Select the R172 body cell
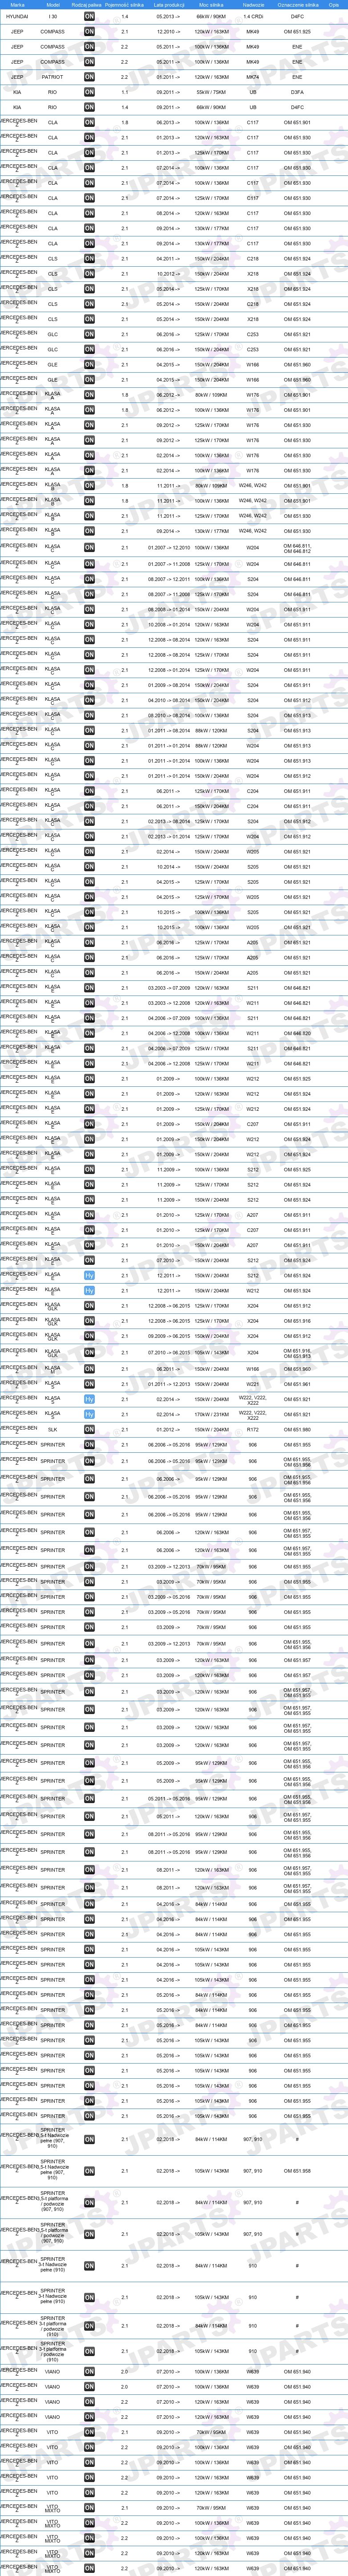 pyautogui.click(x=253, y=1429)
